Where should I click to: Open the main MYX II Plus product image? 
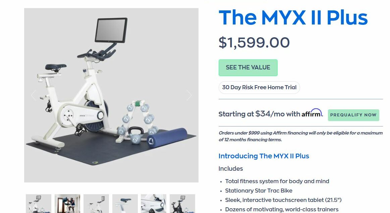111,95
